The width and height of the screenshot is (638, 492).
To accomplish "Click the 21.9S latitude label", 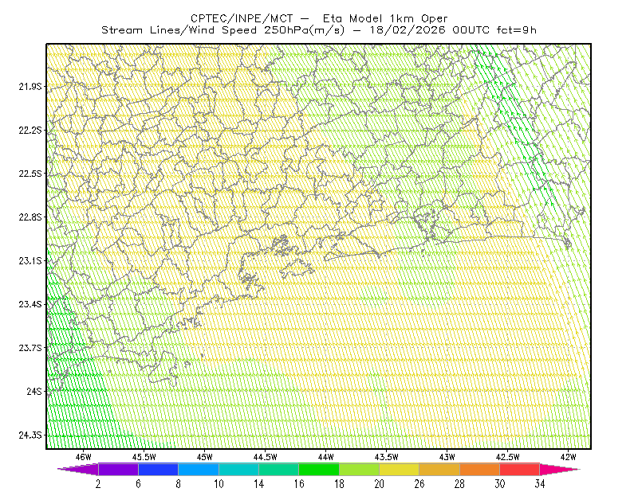I will (x=30, y=86).
